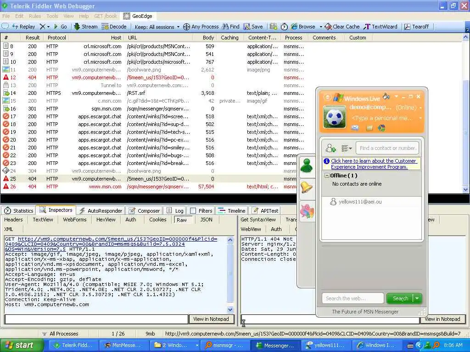Click Any Process target picker
The width and height of the screenshot is (470, 352).
(201, 27)
